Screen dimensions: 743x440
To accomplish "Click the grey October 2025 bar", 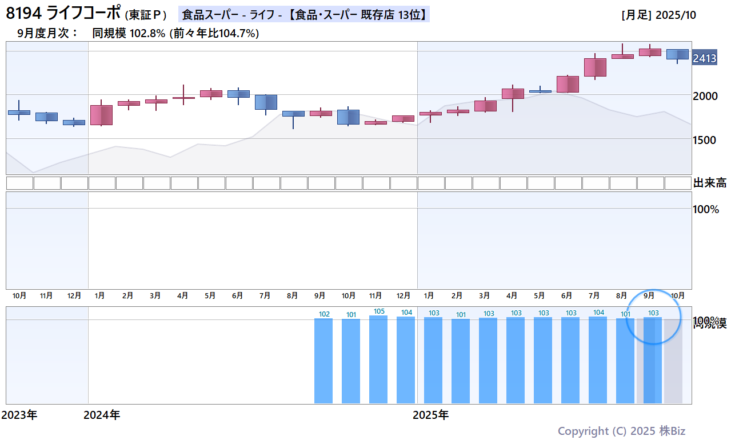I will point(673,360).
